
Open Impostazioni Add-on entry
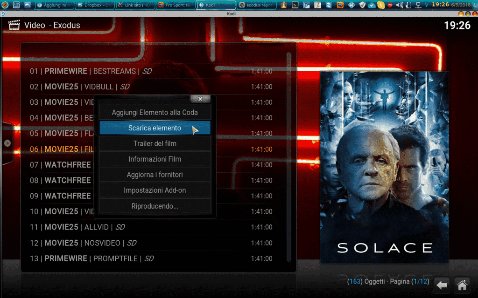pyautogui.click(x=155, y=190)
